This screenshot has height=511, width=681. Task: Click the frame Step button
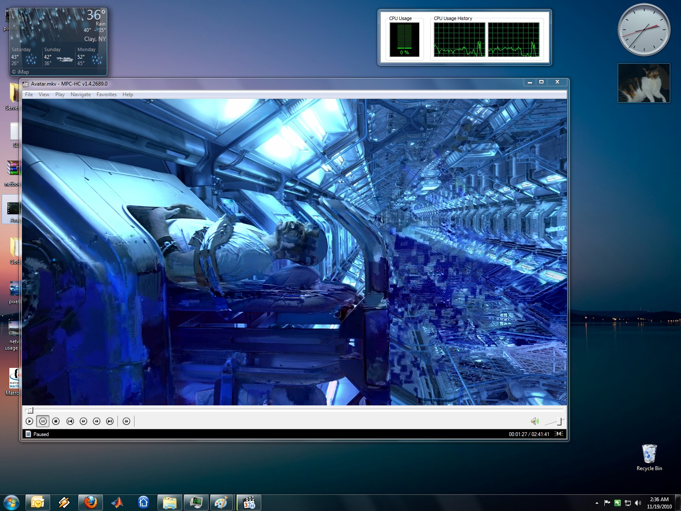pyautogui.click(x=126, y=421)
